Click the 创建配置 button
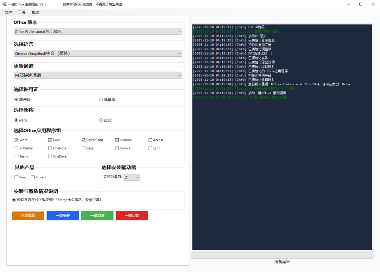This screenshot has height=272, width=380. click(x=28, y=215)
